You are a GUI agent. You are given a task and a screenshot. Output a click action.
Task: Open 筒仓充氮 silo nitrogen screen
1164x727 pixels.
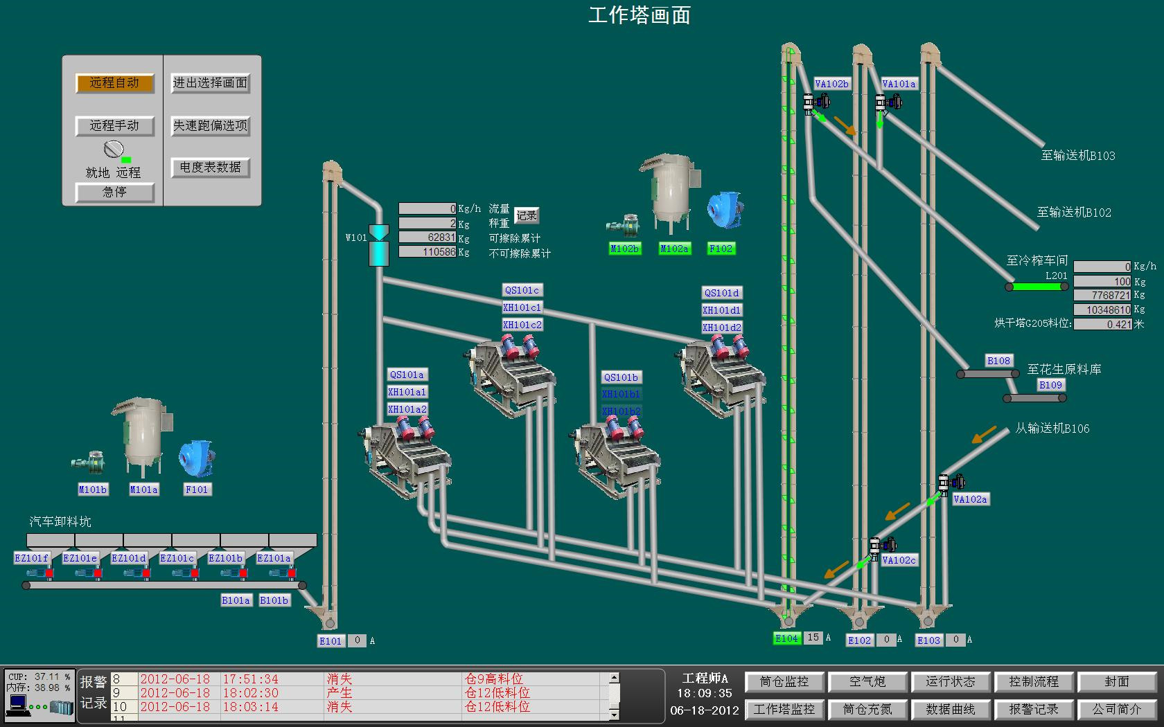pyautogui.click(x=867, y=710)
